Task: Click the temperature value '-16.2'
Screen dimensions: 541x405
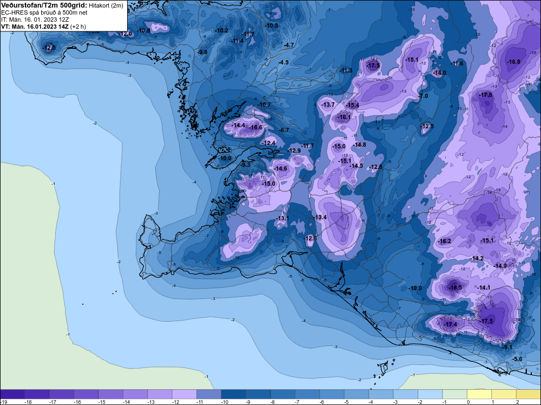Action: (x=444, y=241)
